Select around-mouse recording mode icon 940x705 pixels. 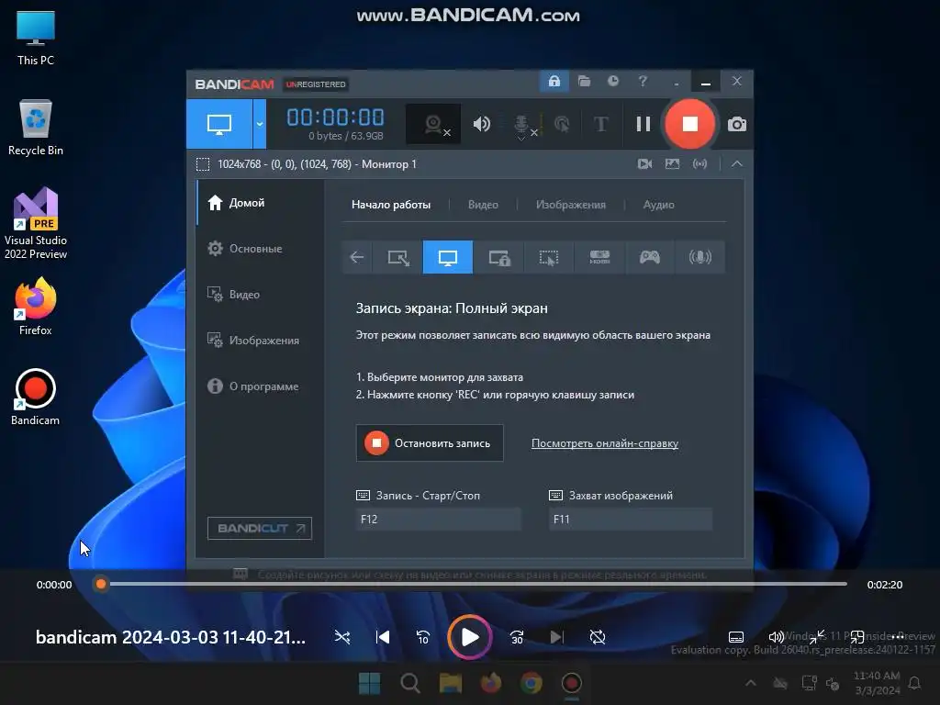point(549,257)
